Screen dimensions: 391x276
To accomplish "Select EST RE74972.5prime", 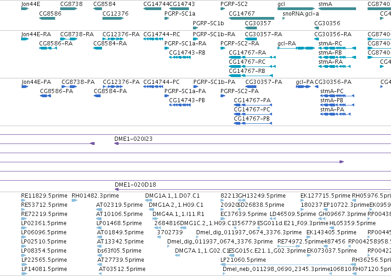I will 300,242.
